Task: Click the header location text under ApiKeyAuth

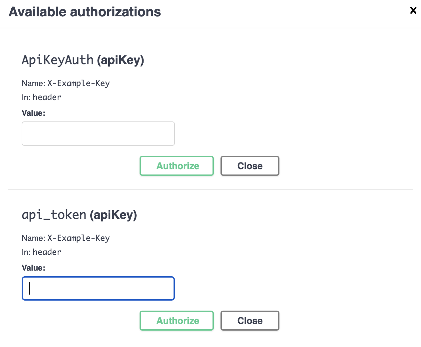Action: point(47,97)
